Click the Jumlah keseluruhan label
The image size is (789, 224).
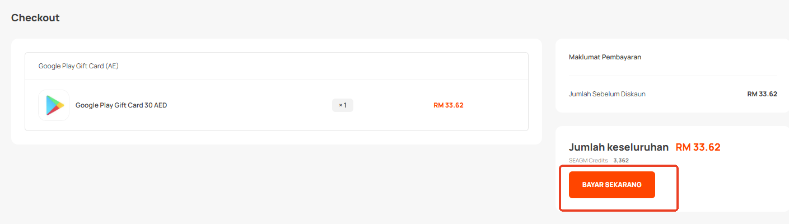click(618, 147)
